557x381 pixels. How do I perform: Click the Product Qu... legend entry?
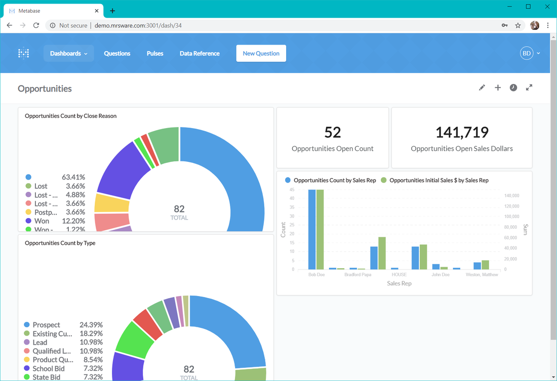tap(63, 360)
